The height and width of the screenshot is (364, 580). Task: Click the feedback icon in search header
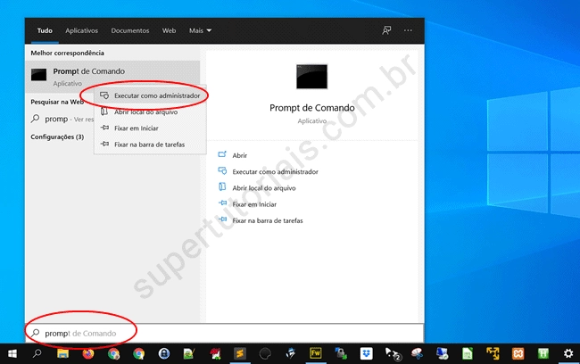[386, 30]
